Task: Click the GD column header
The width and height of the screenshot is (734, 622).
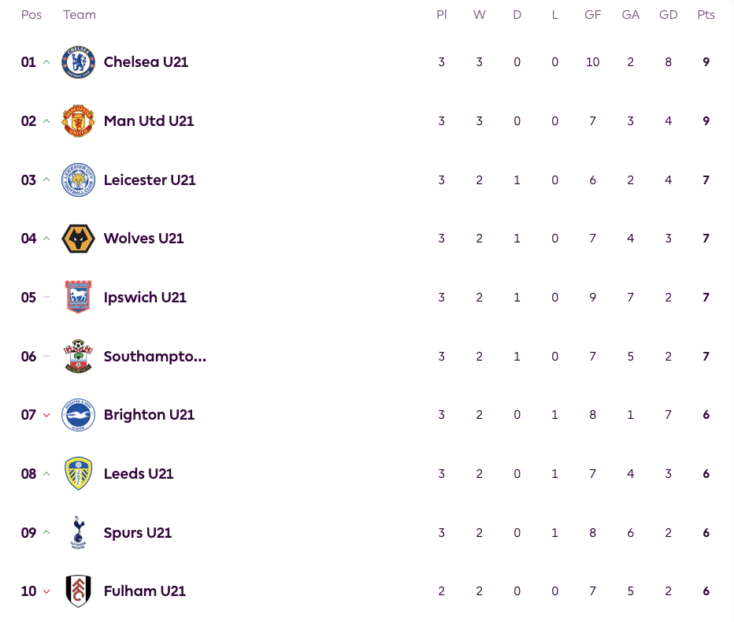Action: click(668, 15)
